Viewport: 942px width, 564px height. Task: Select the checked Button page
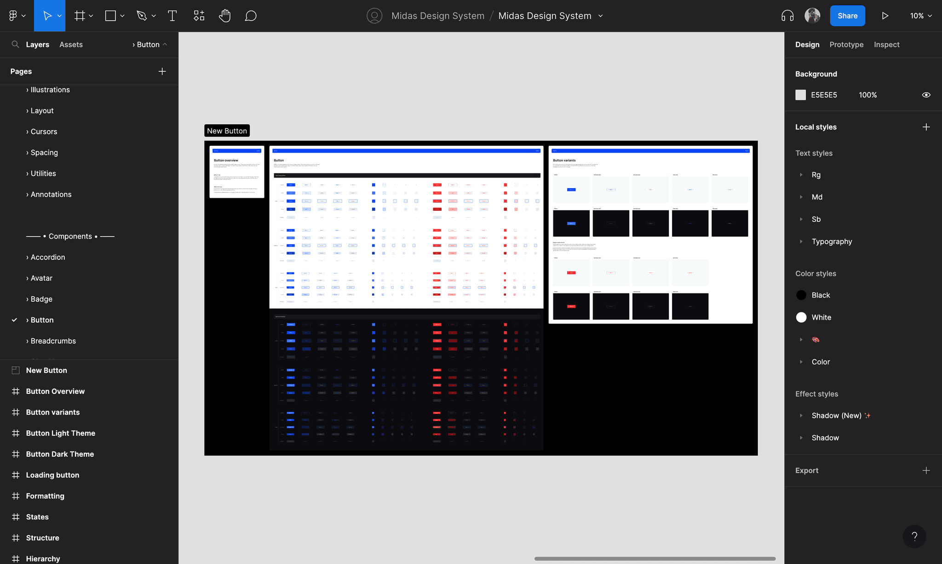(x=42, y=320)
